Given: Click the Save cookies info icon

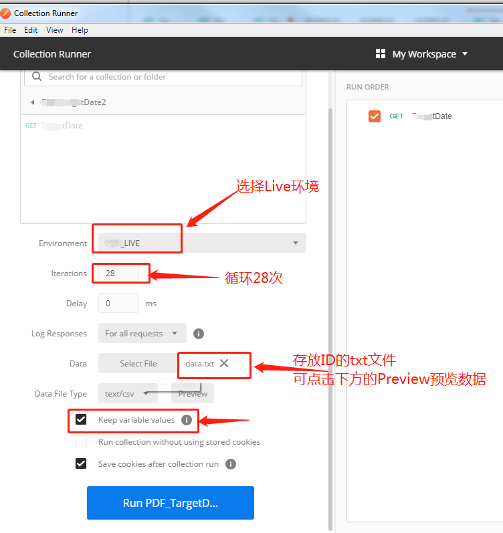Looking at the screenshot, I should pyautogui.click(x=231, y=464).
